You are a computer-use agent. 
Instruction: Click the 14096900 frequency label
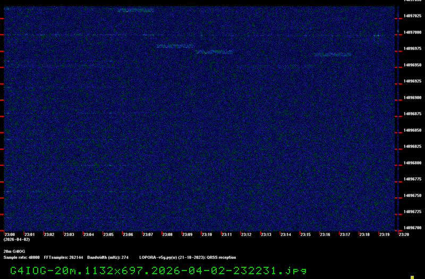click(412, 98)
